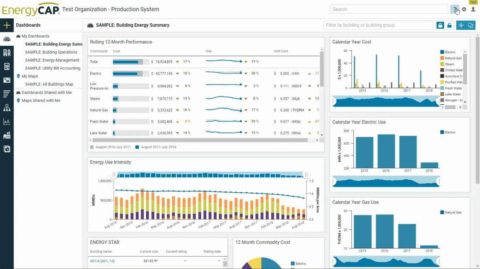The image size is (480, 269).
Task: Open the calculator icon in sidebar
Action: point(7,67)
